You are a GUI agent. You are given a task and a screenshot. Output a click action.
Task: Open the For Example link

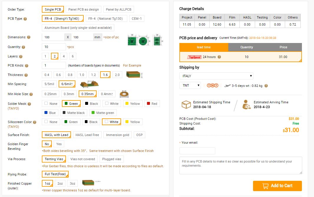(x=132, y=65)
